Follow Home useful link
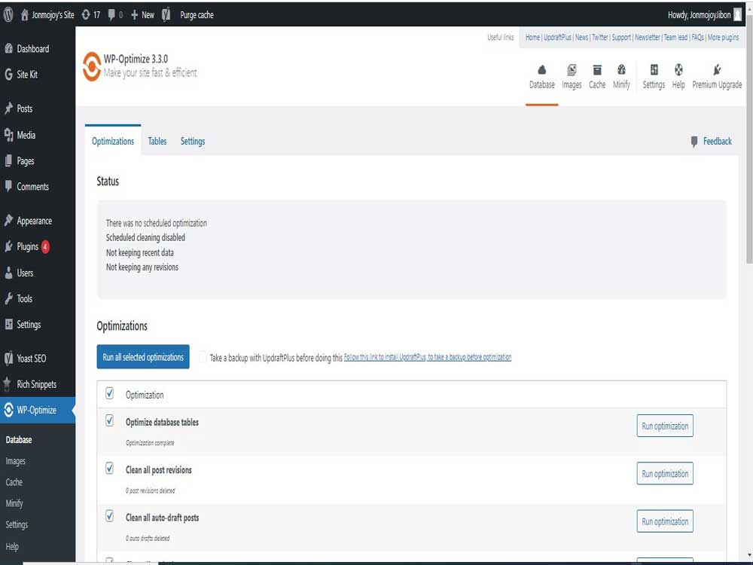Screen dimensions: 753x565 (532, 38)
